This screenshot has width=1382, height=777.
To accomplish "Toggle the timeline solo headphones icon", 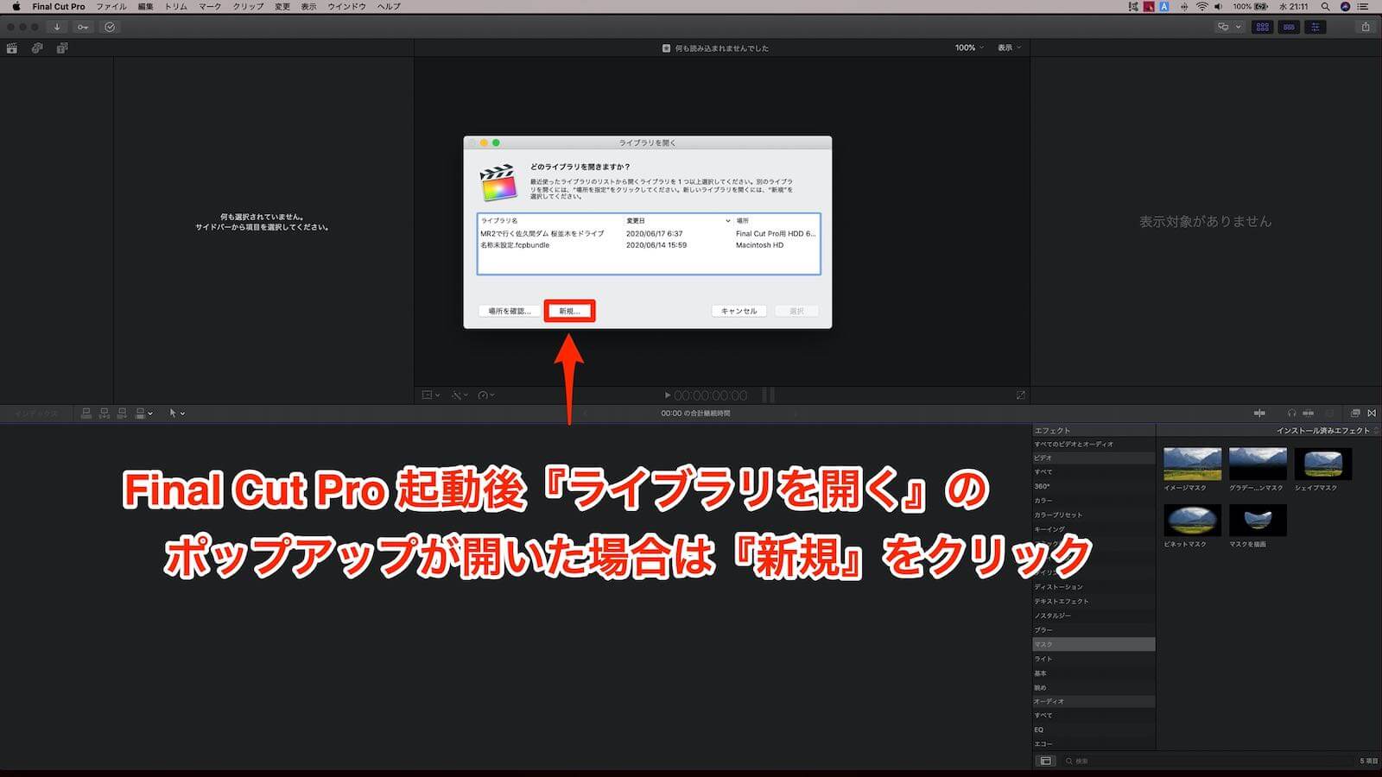I will point(1291,414).
